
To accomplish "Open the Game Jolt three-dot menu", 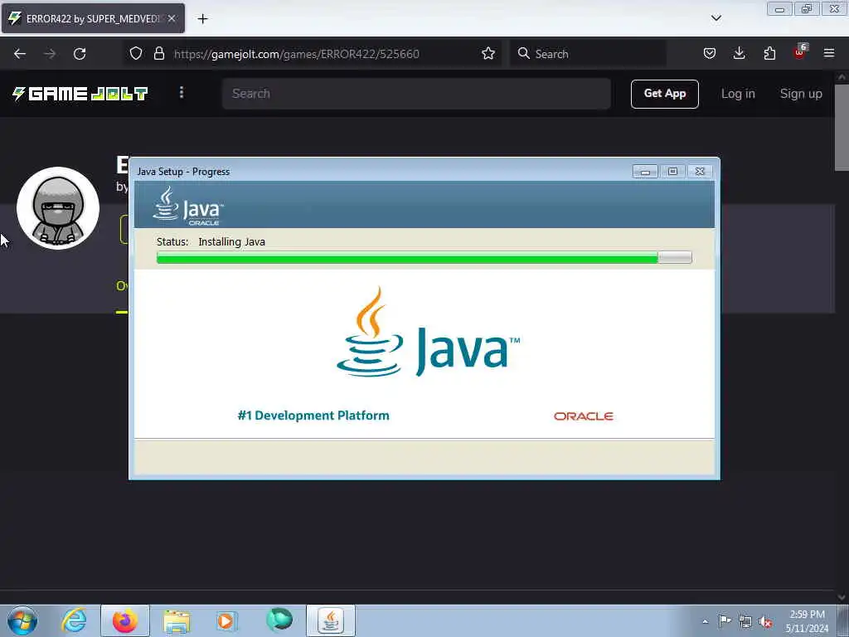I will [182, 93].
